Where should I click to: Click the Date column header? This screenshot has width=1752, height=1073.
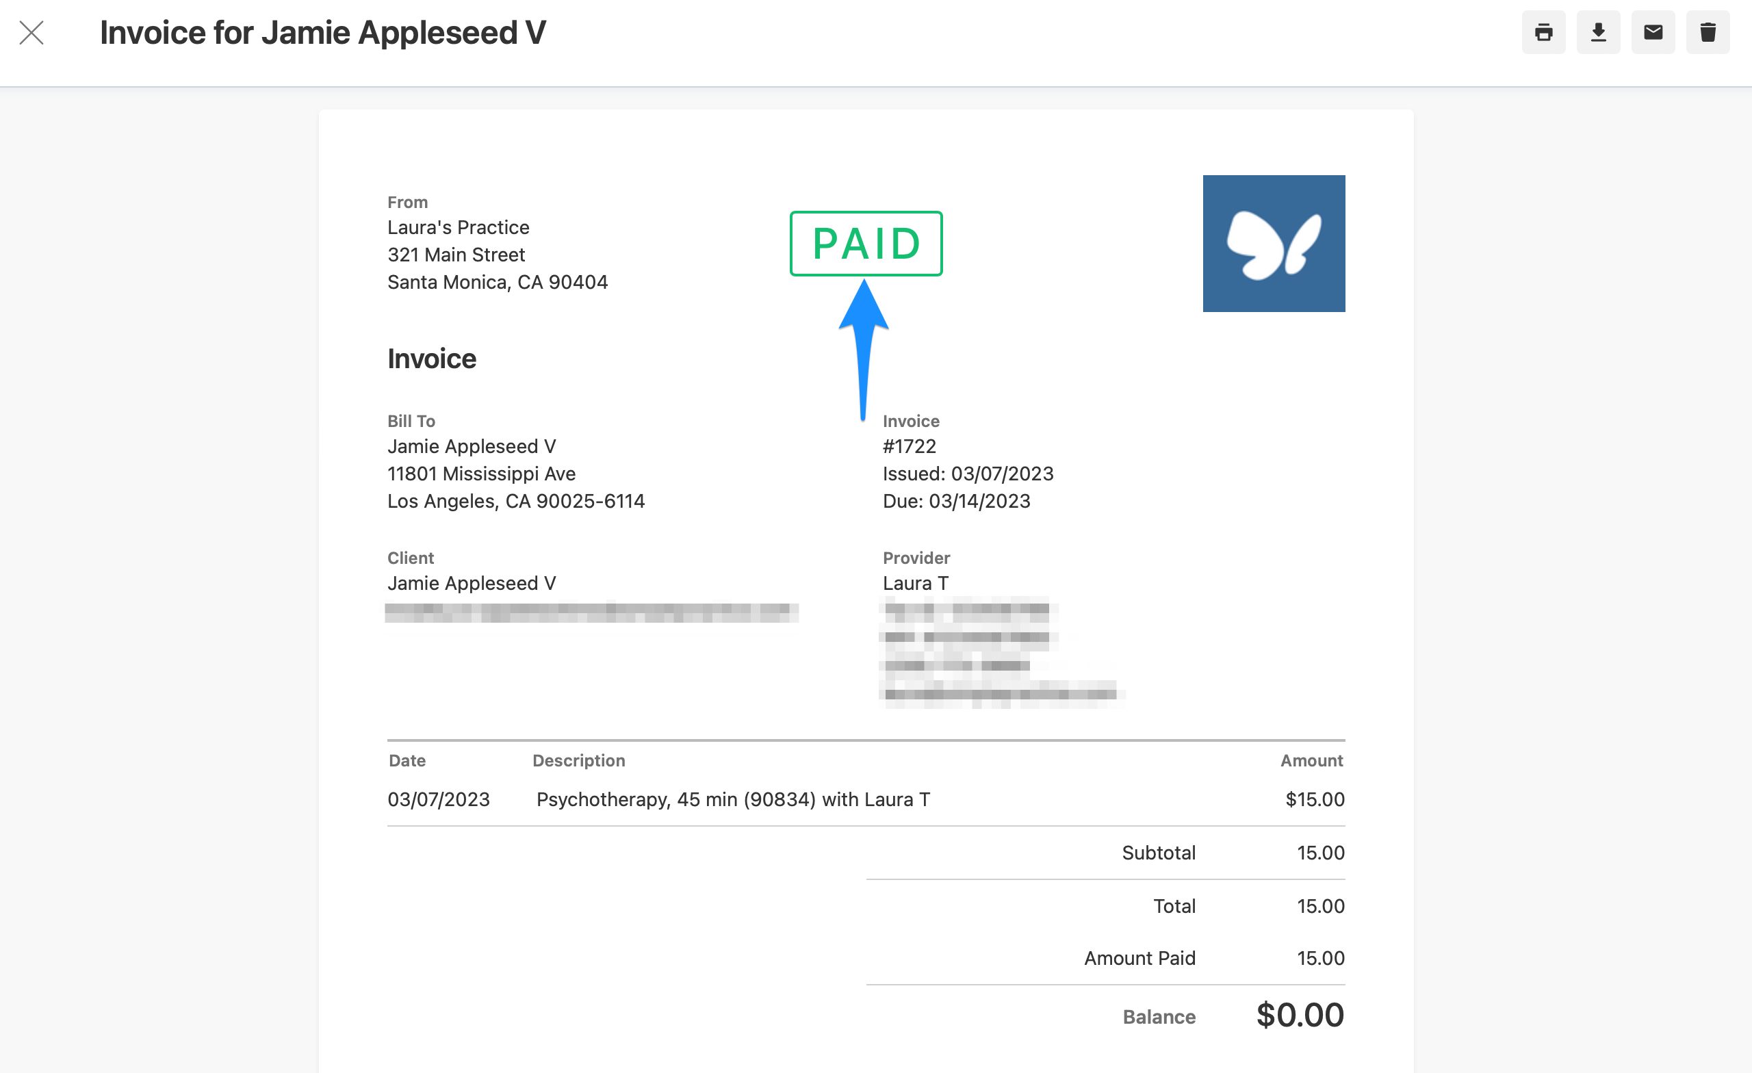tap(407, 760)
